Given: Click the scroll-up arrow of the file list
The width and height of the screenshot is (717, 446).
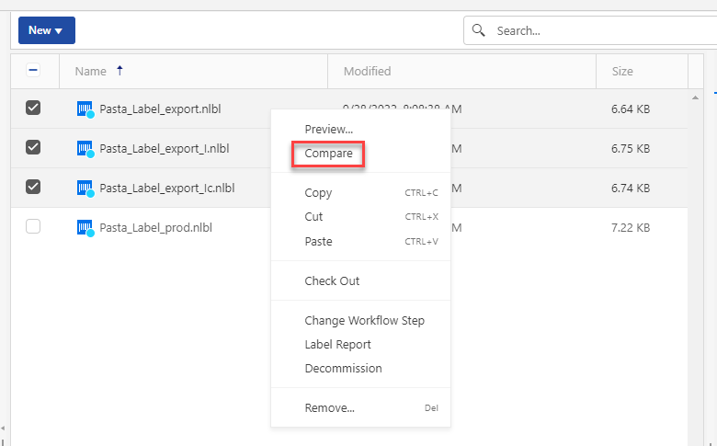Looking at the screenshot, I should 695,97.
